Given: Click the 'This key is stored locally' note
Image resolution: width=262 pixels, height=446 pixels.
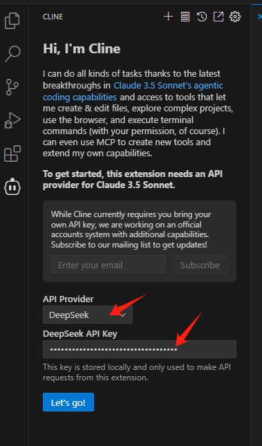Looking at the screenshot, I should (137, 372).
